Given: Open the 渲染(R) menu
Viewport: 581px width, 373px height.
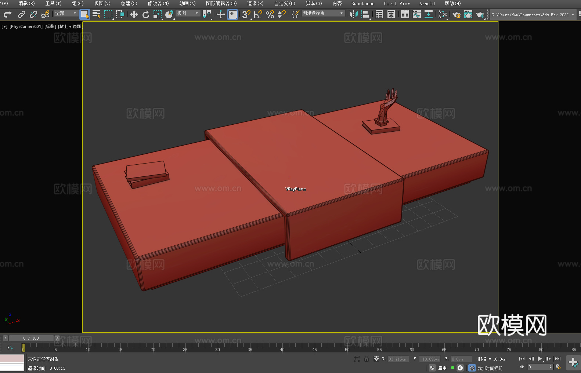Looking at the screenshot, I should click(255, 3).
